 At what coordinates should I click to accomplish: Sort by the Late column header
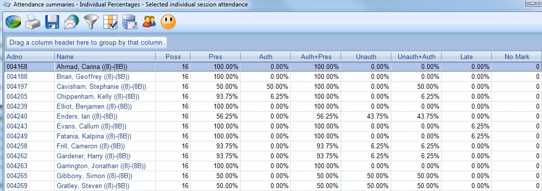(466, 57)
